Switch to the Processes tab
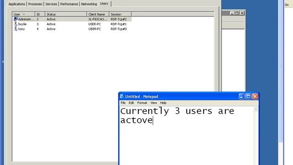The height and width of the screenshot is (165, 293). [x=35, y=4]
